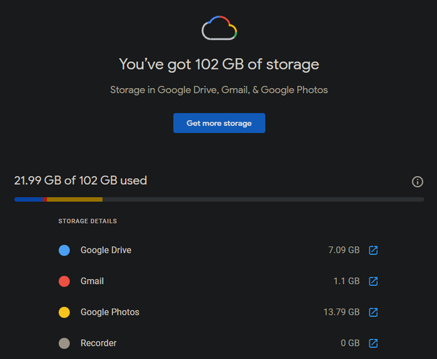The height and width of the screenshot is (359, 437).
Task: Click the 1.1 GB value
Action: click(x=346, y=281)
